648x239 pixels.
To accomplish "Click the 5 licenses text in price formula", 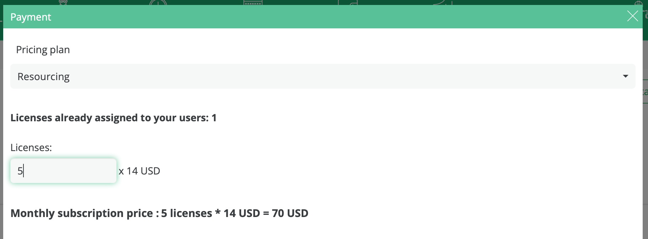I will [x=187, y=213].
